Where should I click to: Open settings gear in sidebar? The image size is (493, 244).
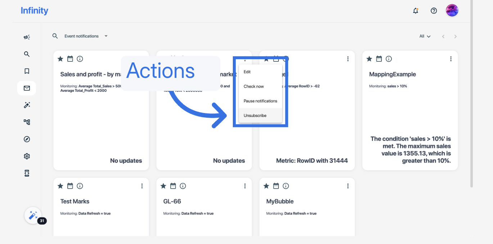(x=27, y=156)
